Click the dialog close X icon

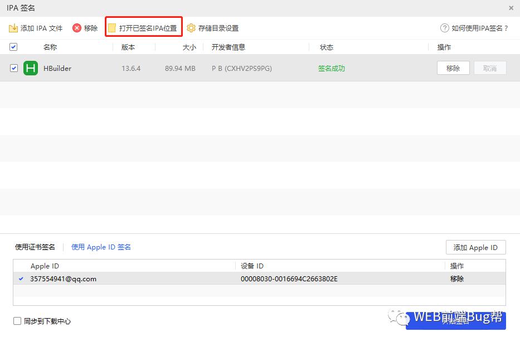pos(511,8)
